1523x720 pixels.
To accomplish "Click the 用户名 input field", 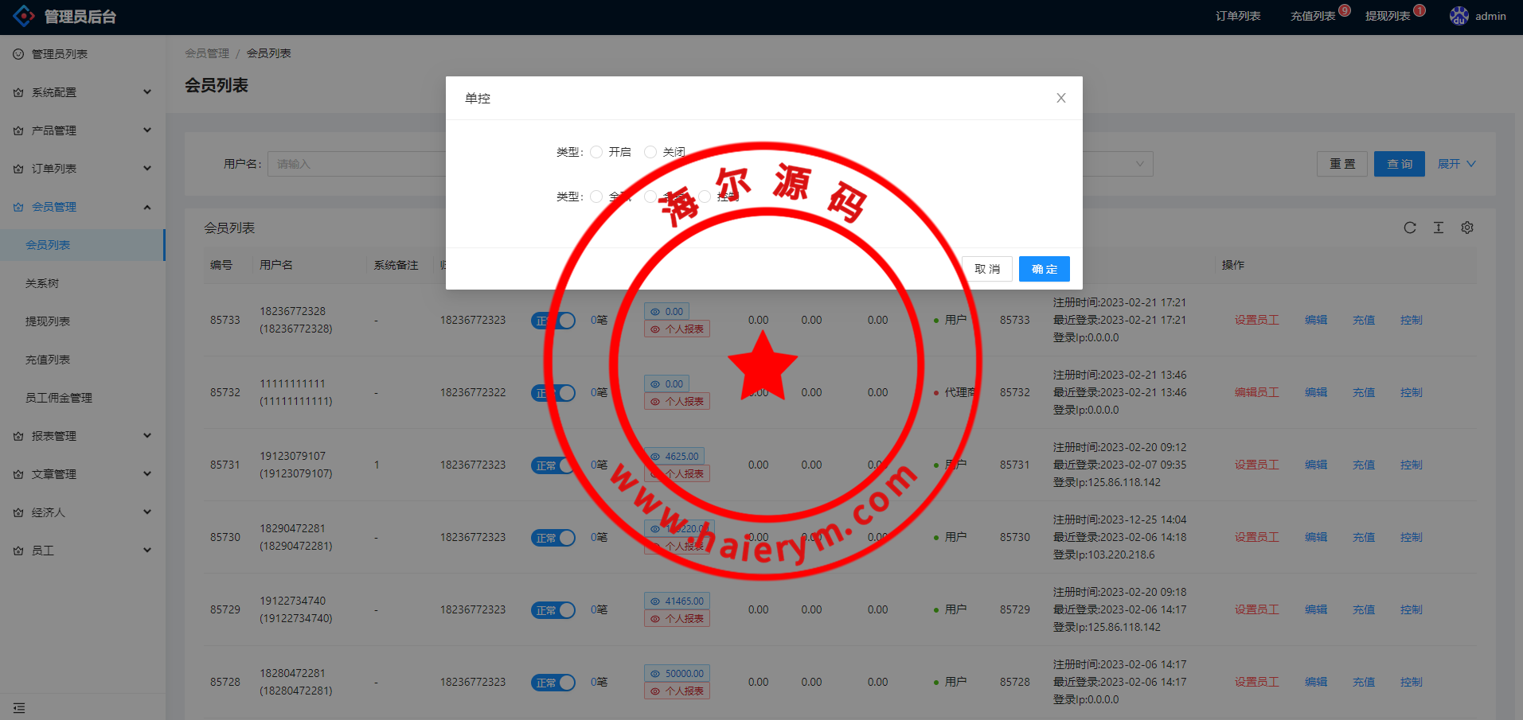I will [x=358, y=163].
